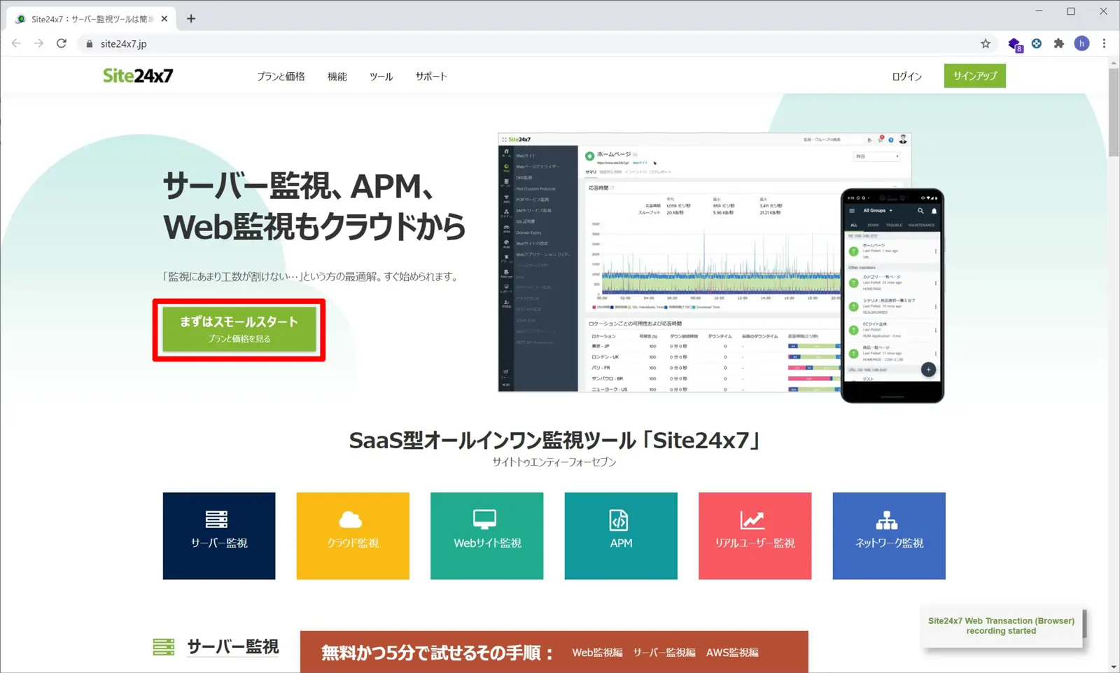1120x673 pixels.
Task: Click the page vertical scrollbar
Action: pyautogui.click(x=1114, y=112)
